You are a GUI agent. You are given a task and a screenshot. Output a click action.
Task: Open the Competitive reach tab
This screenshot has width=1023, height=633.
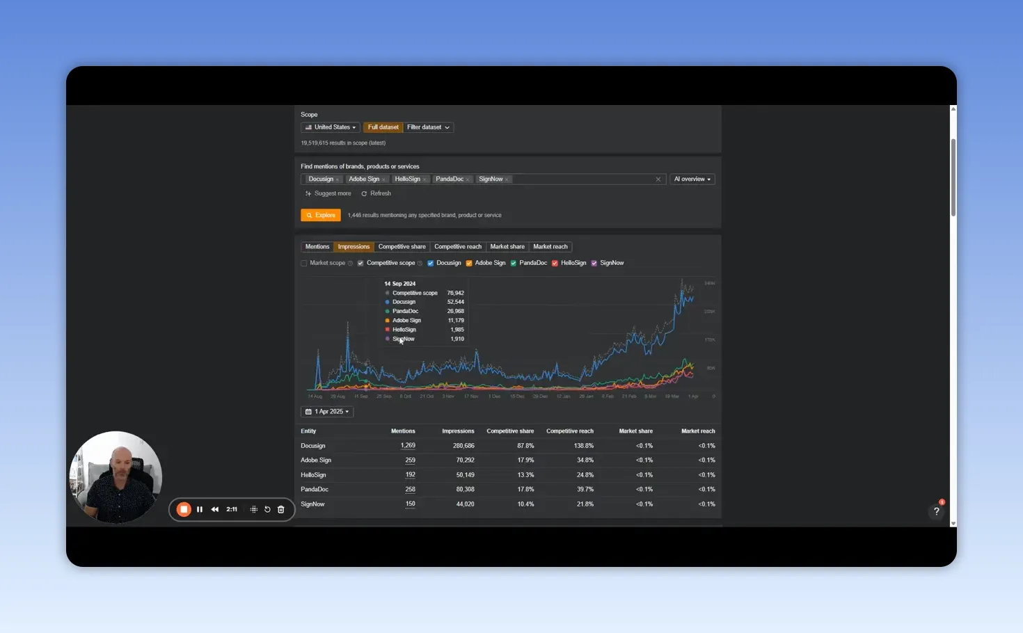[458, 247]
